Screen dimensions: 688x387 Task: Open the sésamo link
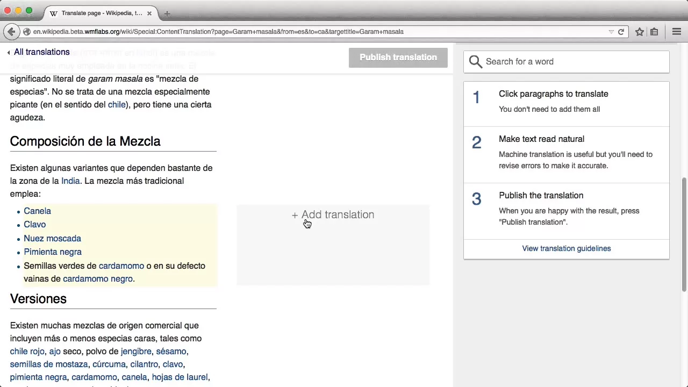pyautogui.click(x=171, y=352)
